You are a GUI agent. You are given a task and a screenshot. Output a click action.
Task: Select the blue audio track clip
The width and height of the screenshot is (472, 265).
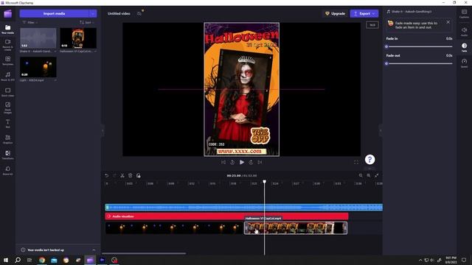244,208
